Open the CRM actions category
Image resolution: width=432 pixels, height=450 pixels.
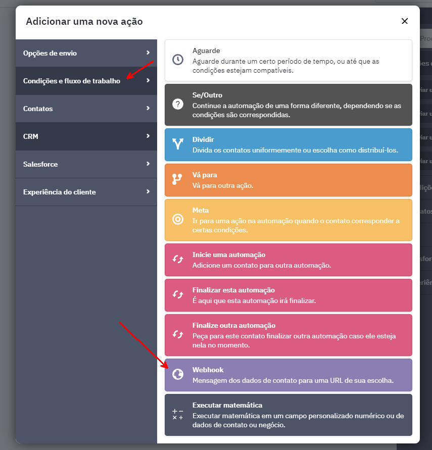[x=86, y=136]
